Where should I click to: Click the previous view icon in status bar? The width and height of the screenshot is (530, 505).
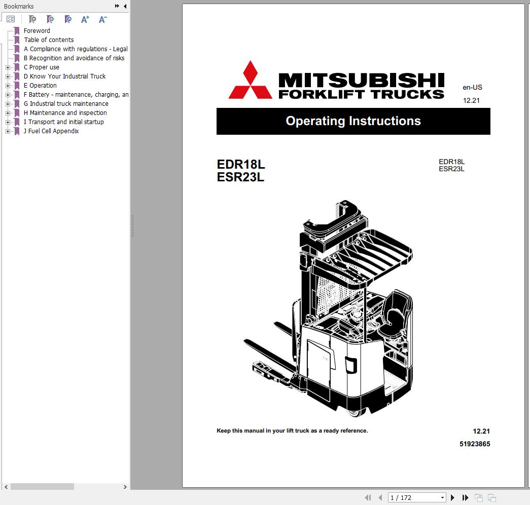click(x=479, y=497)
